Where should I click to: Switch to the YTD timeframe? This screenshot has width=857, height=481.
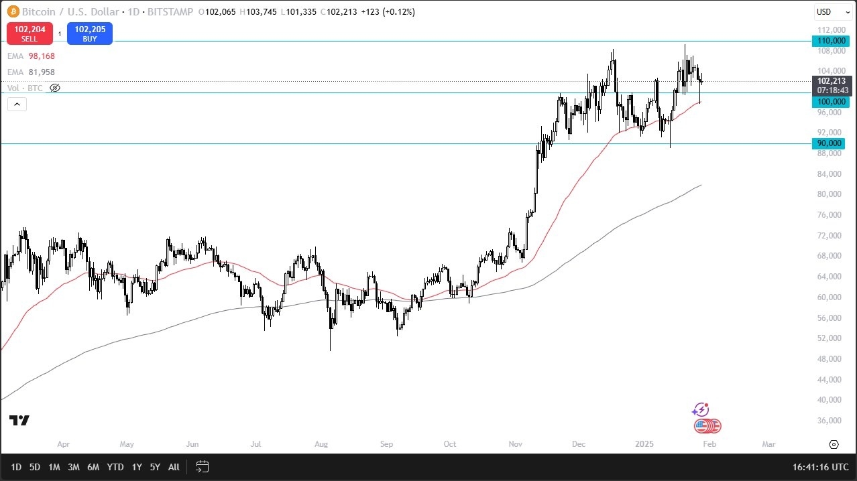[114, 467]
